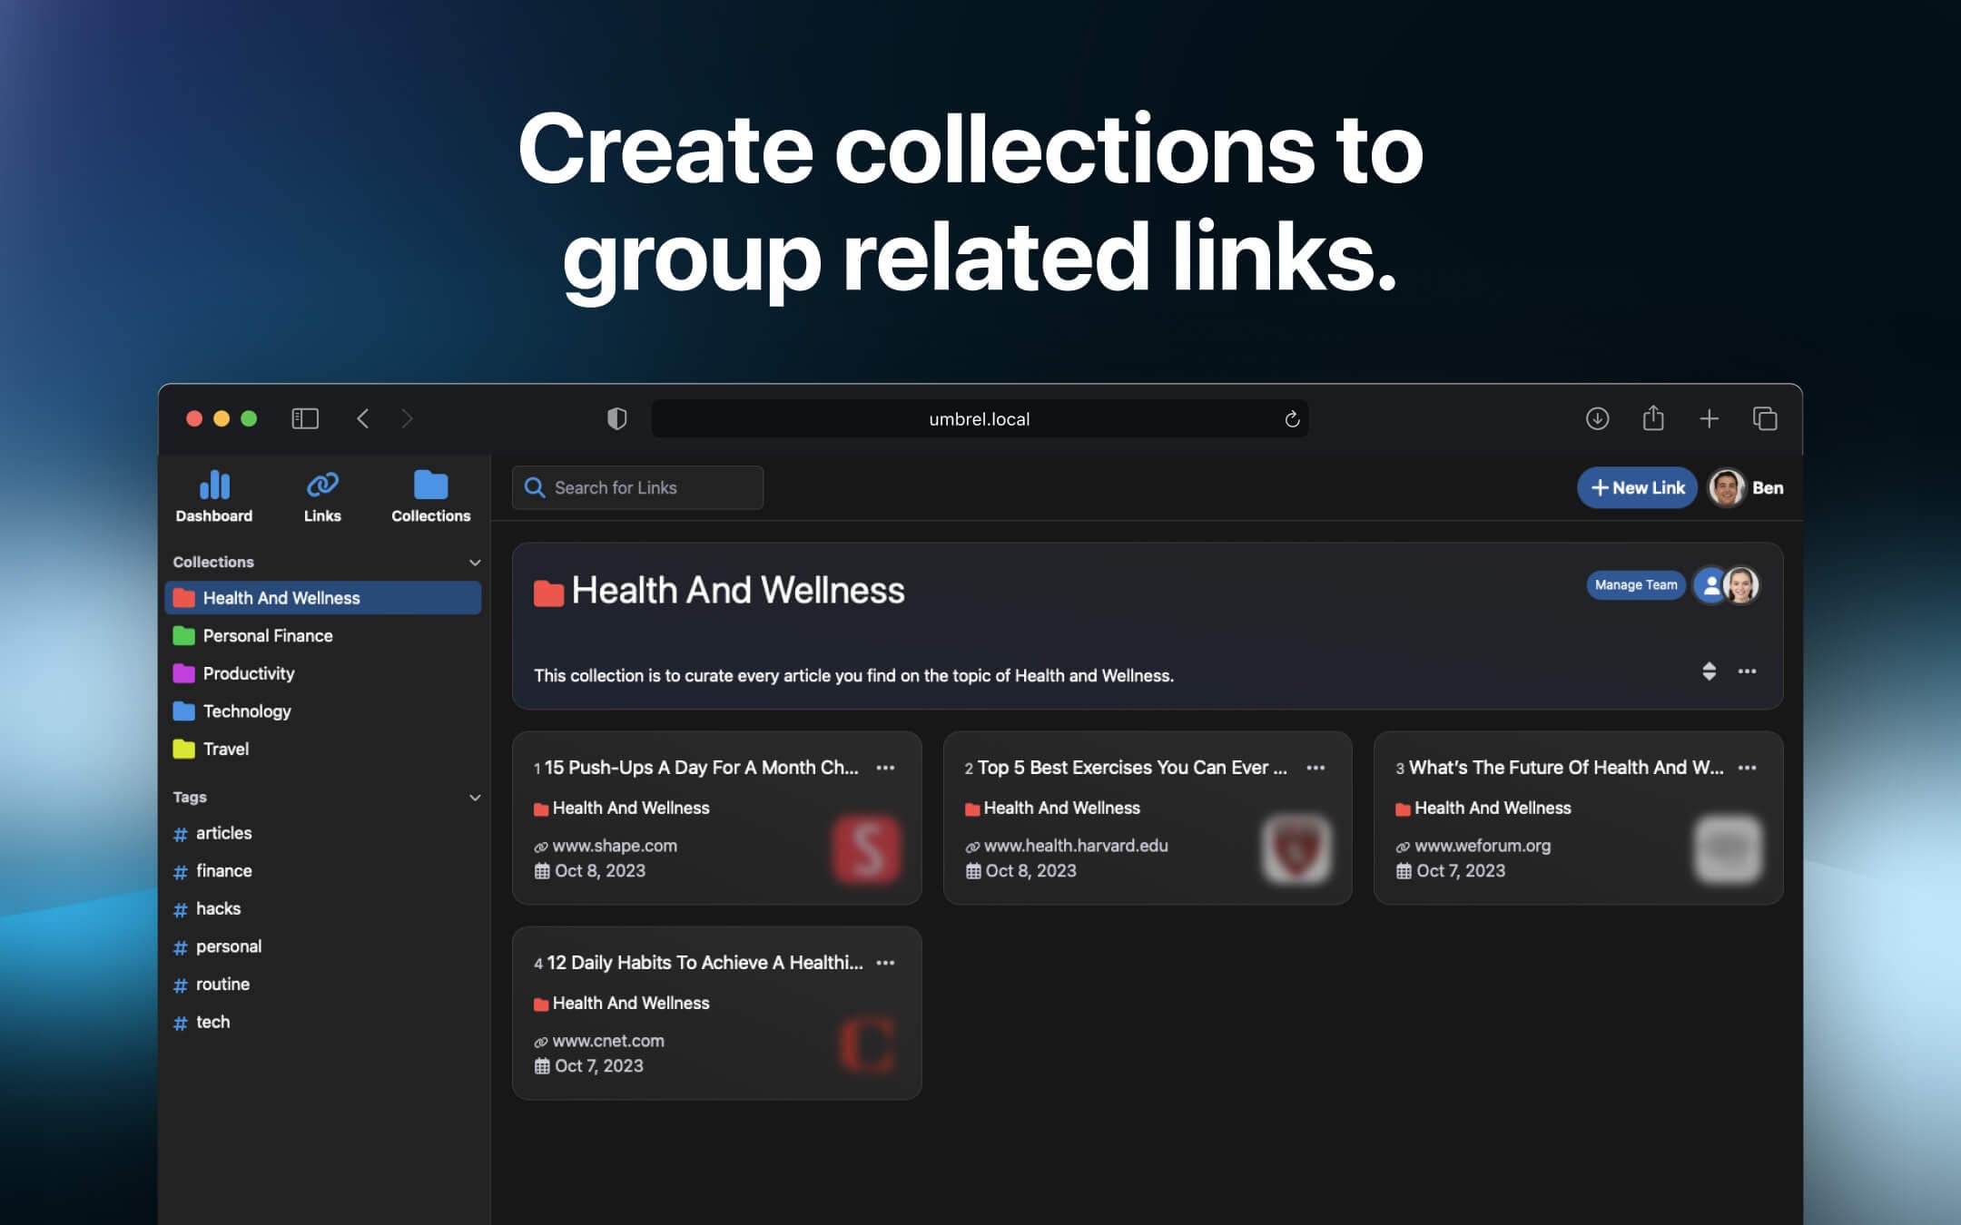Click the share icon in toolbar

point(1651,417)
